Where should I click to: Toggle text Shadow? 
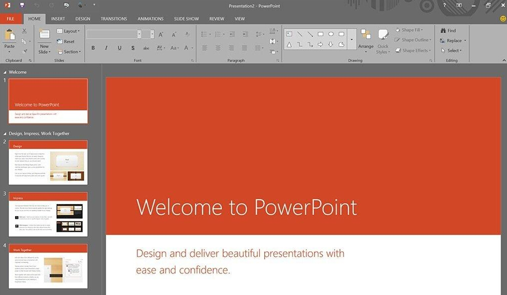(133, 48)
